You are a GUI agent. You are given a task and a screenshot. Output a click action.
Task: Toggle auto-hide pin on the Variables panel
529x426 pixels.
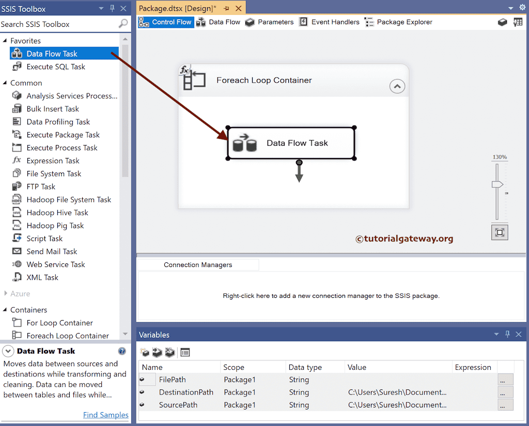pyautogui.click(x=507, y=334)
